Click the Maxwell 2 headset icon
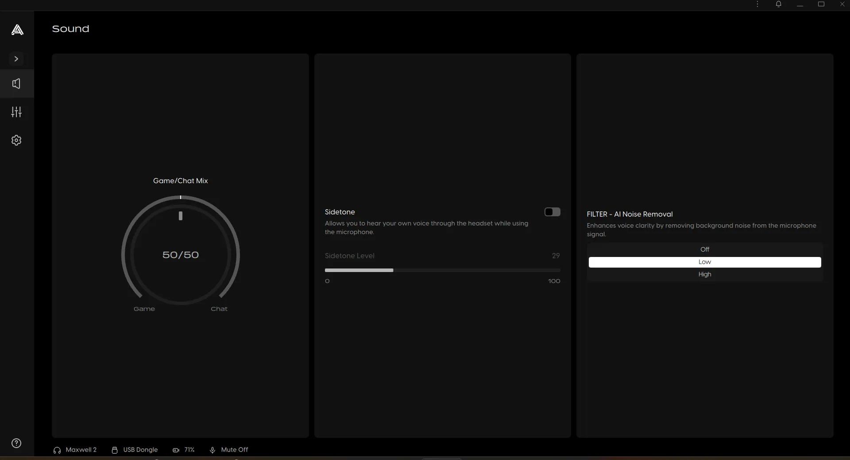The image size is (850, 460). [57, 450]
